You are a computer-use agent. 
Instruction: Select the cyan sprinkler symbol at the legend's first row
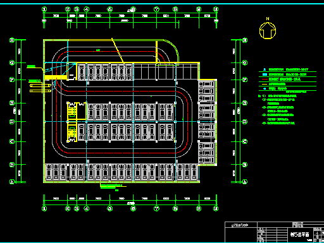265,69
